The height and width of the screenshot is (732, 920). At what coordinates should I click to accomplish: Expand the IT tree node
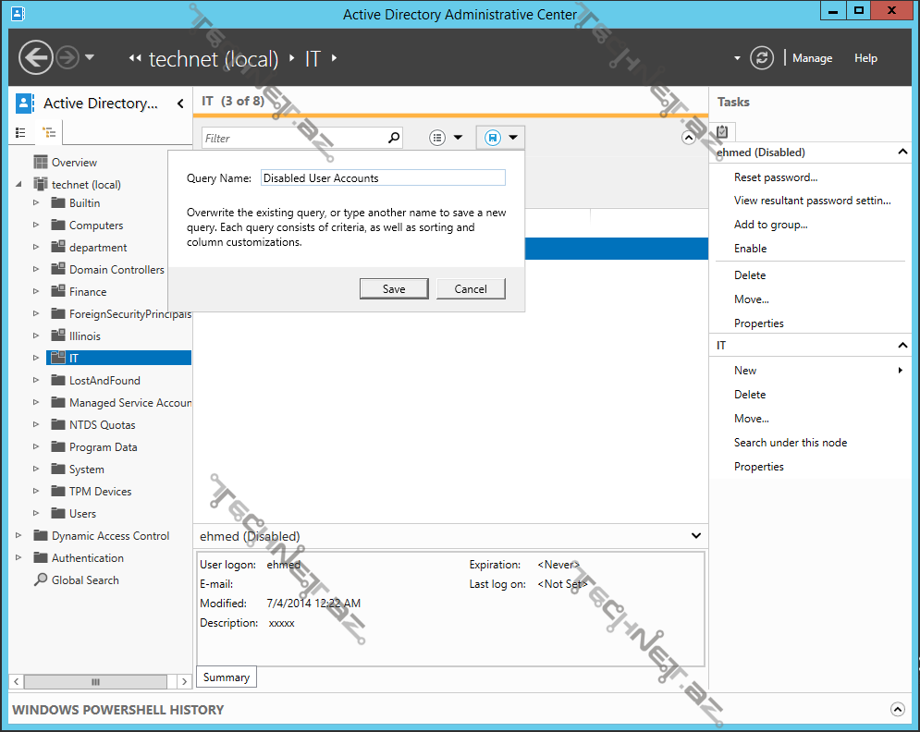(x=38, y=358)
